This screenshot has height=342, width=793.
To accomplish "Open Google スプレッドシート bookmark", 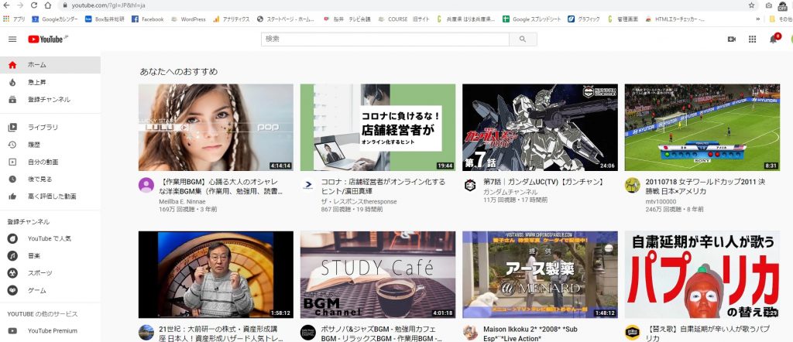I will (x=531, y=19).
